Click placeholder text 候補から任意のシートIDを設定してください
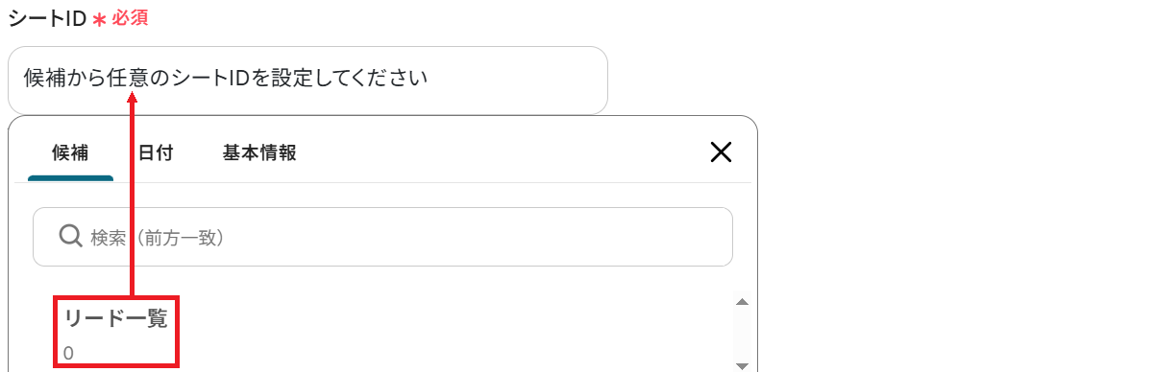 (x=225, y=79)
